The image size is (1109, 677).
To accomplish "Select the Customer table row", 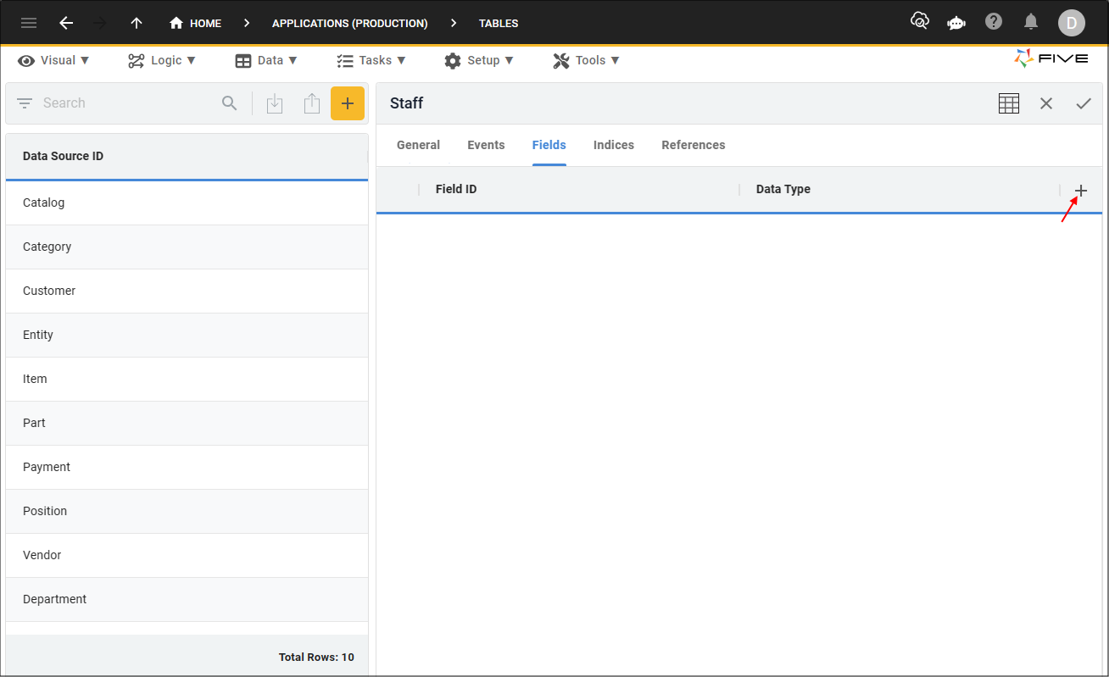I will [x=187, y=291].
